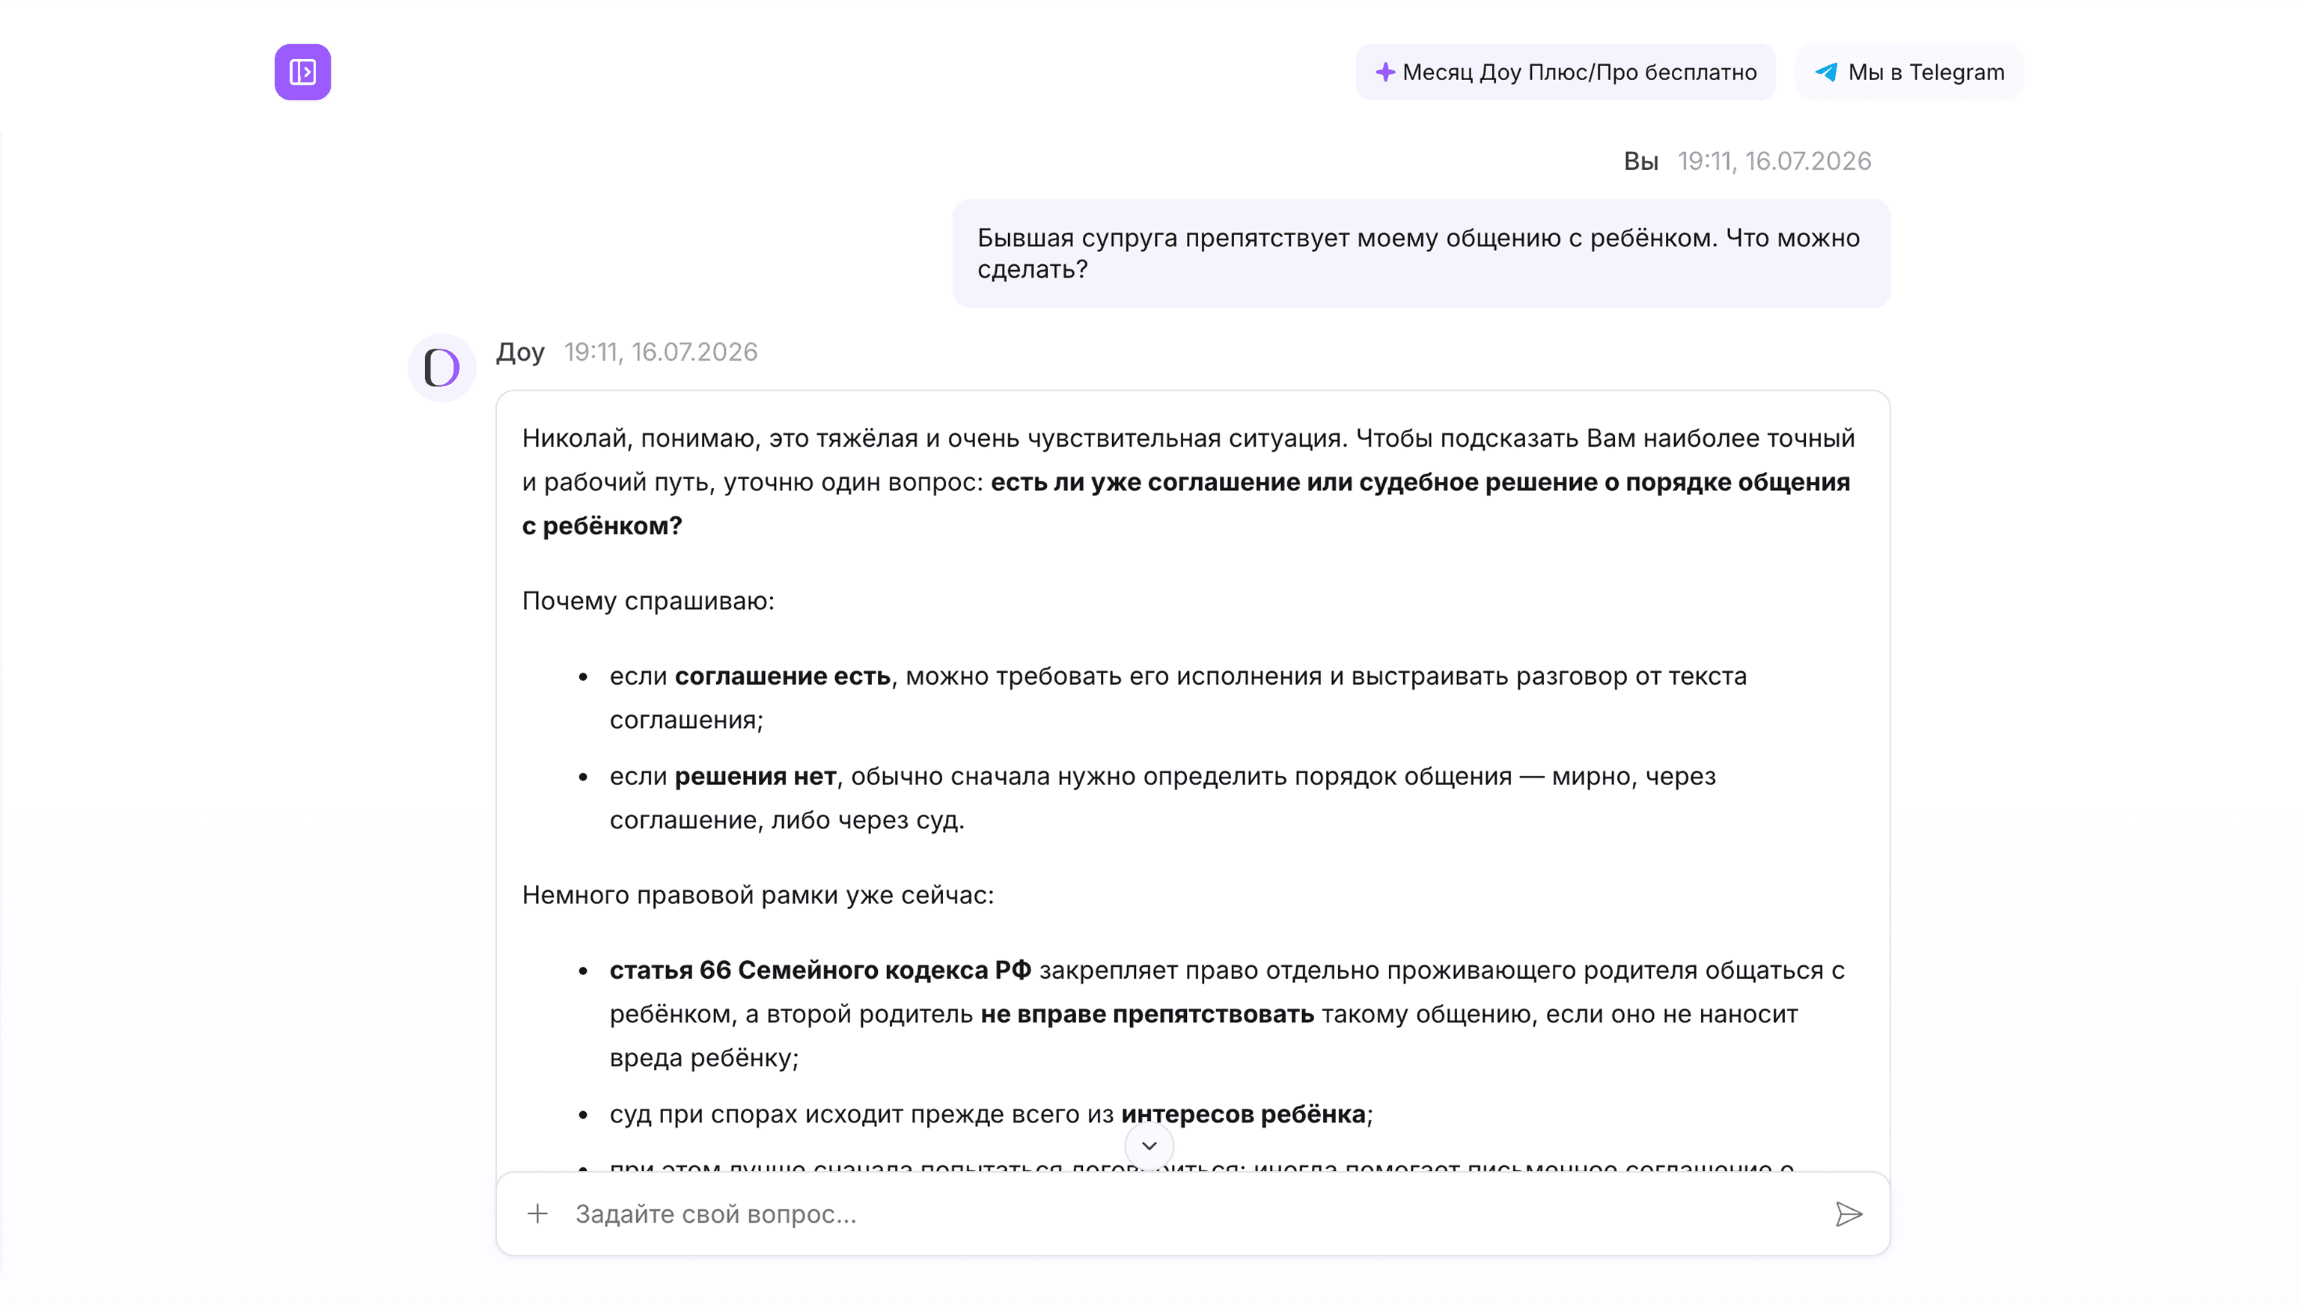Click the Доу sender name
2299x1305 pixels.
520,352
